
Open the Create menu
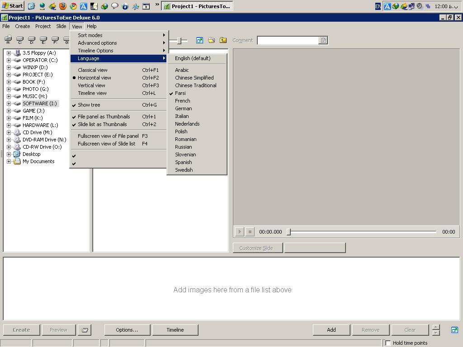[23, 26]
